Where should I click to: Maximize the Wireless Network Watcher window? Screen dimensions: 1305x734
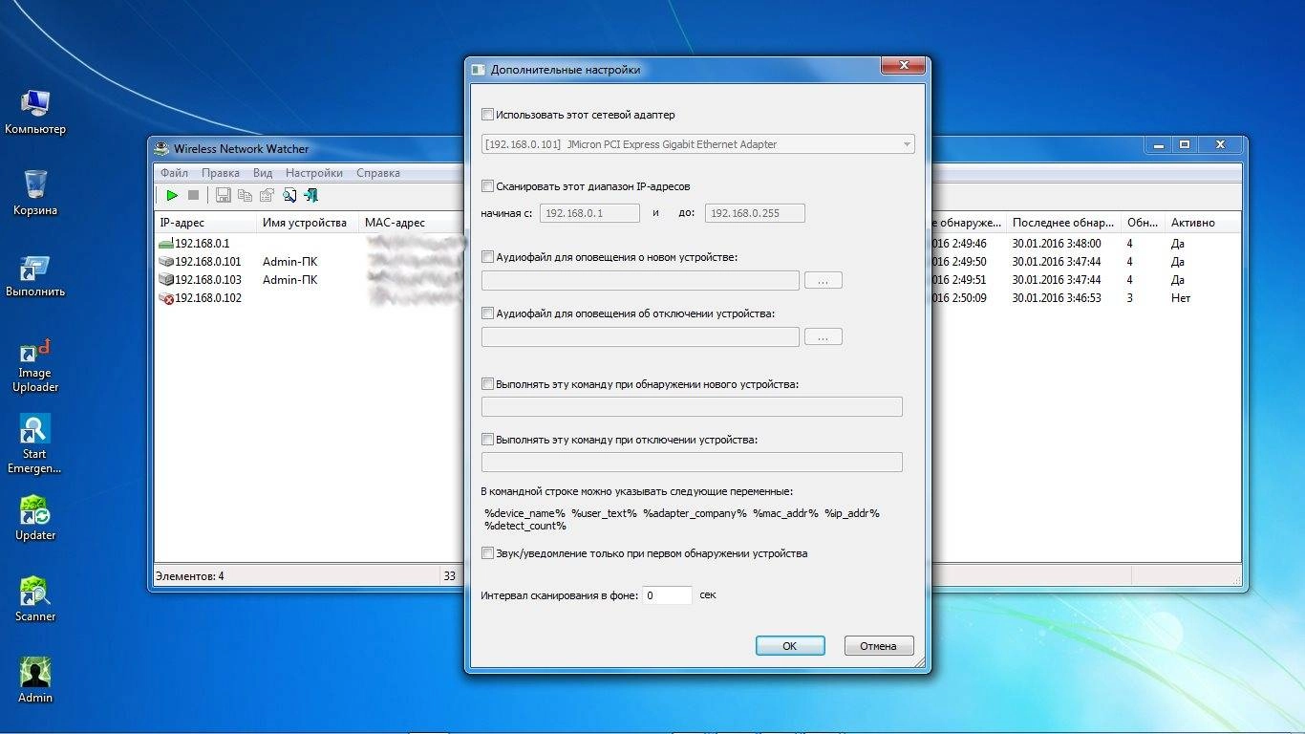click(x=1185, y=145)
